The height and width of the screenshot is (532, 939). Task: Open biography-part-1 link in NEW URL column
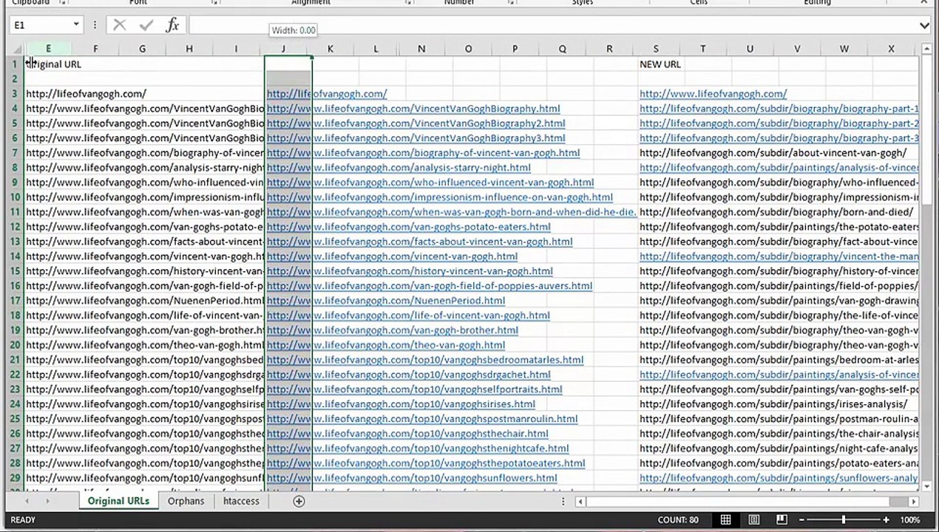coord(779,109)
